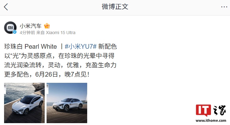The width and height of the screenshot is (230, 125).
Task: Tap the crown membership badge icon
Action: coord(47,26)
